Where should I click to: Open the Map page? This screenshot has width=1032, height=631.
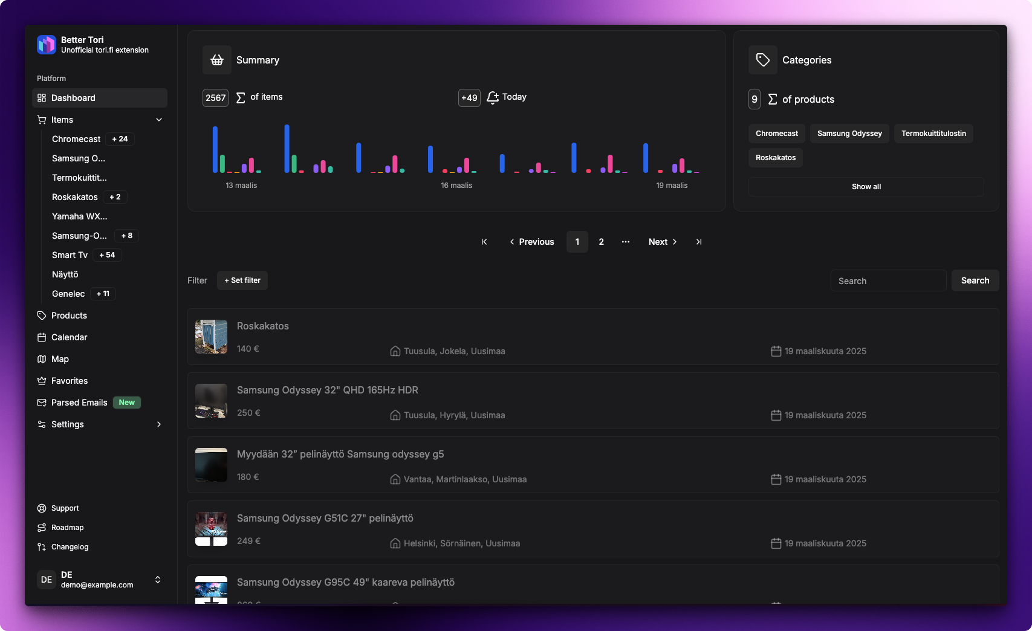point(100,359)
